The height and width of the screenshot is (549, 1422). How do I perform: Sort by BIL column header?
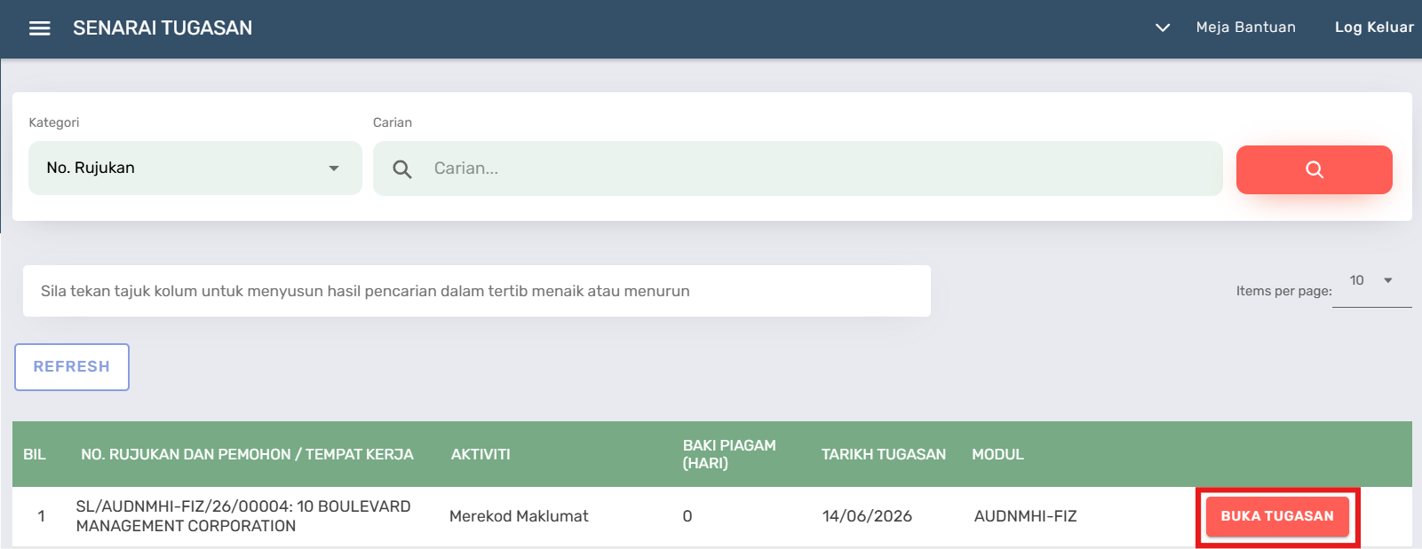(x=35, y=454)
